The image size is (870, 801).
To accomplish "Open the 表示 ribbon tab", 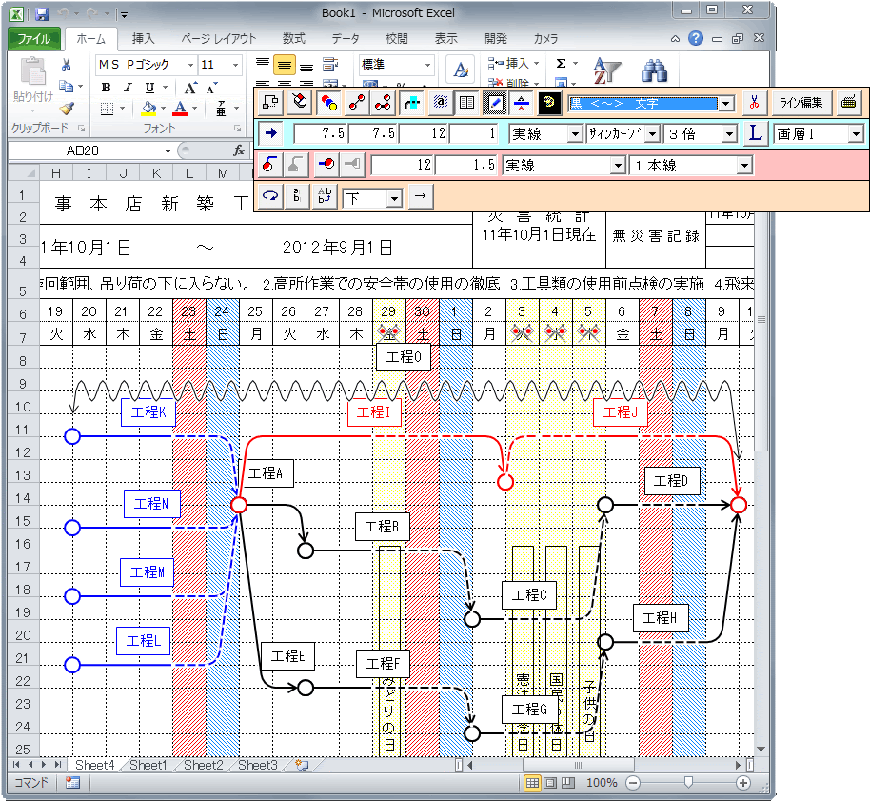I will click(446, 39).
